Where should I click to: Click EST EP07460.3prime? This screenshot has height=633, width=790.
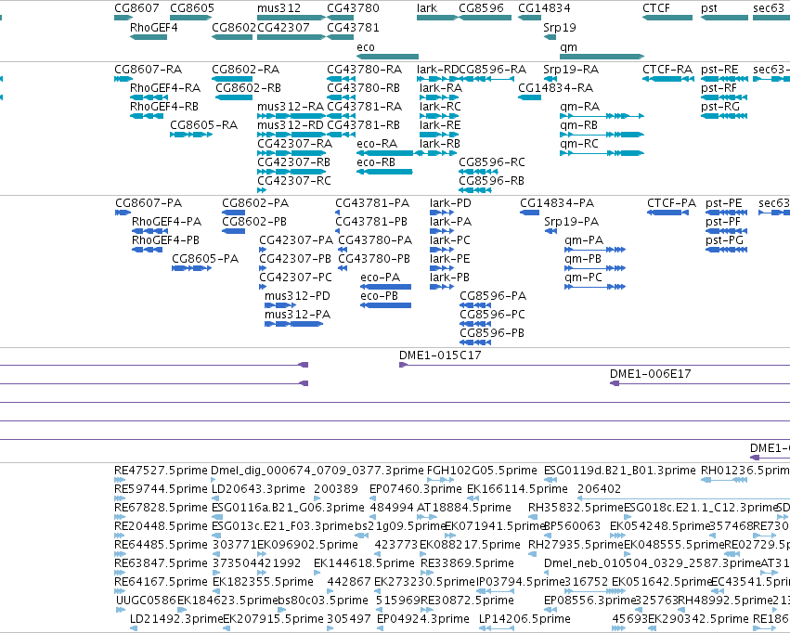click(x=372, y=498)
